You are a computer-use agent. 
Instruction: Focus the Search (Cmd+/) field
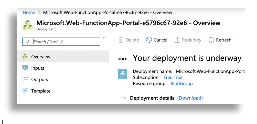[61, 42]
